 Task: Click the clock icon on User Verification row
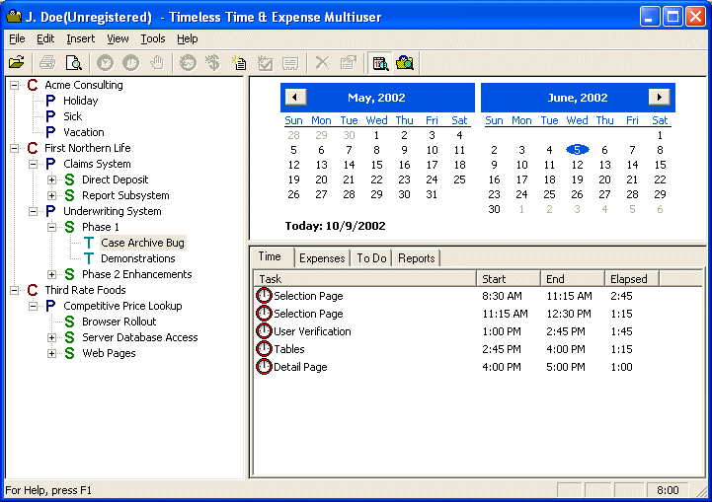point(264,331)
